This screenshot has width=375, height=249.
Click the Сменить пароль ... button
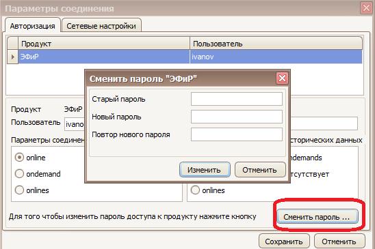318,217
